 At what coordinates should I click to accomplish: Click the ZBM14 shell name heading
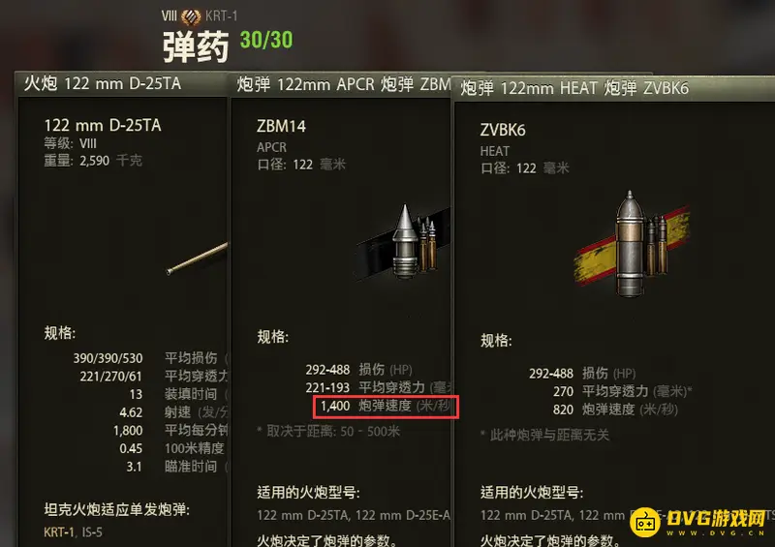[281, 127]
